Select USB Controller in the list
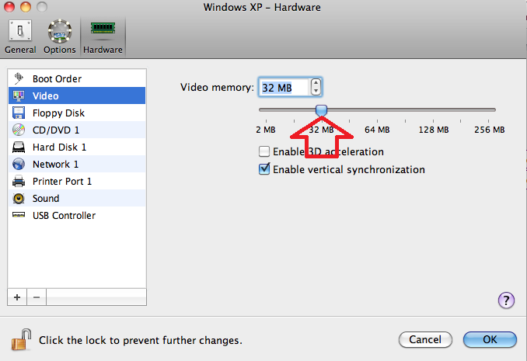527x361 pixels. pos(77,216)
